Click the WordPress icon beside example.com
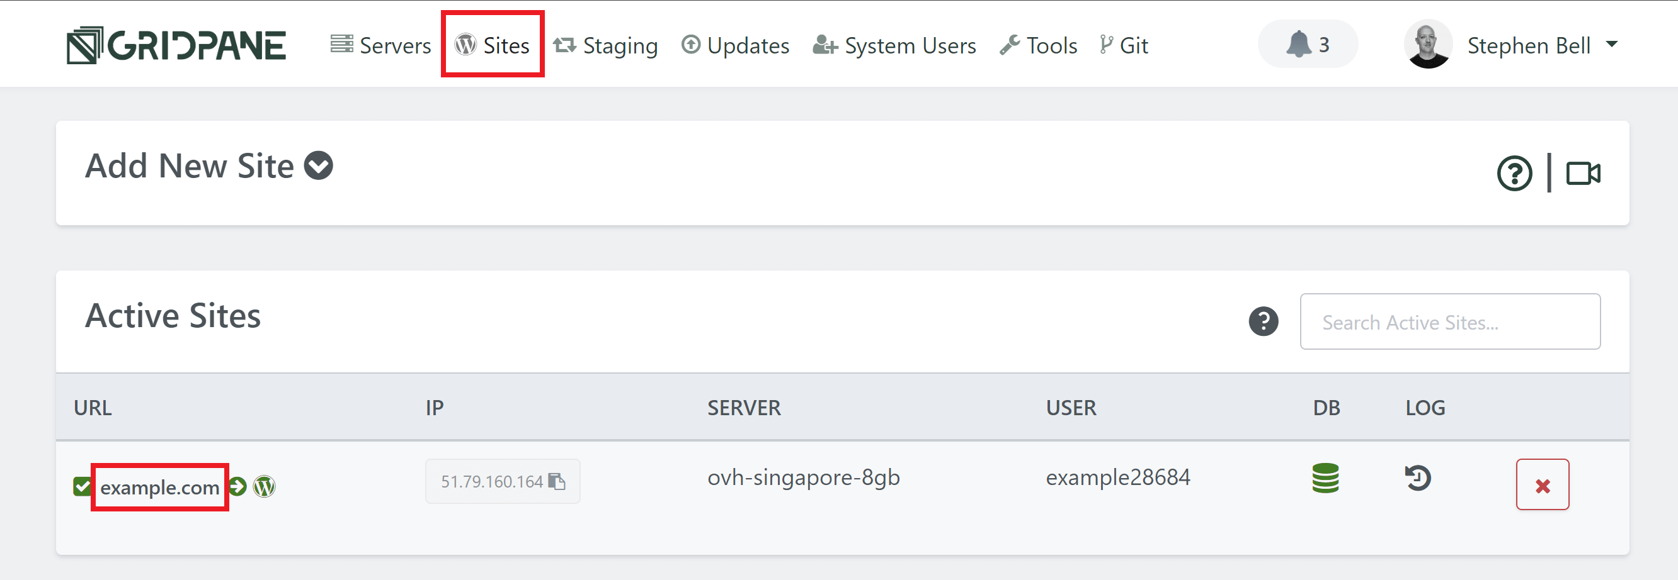The image size is (1678, 580). [x=265, y=486]
